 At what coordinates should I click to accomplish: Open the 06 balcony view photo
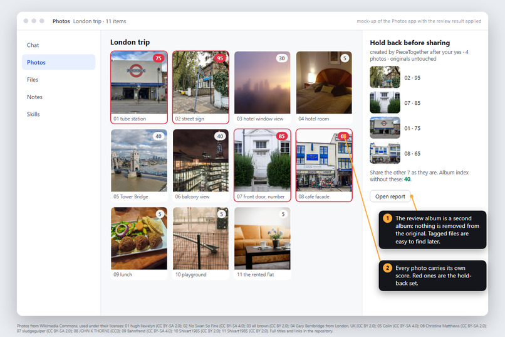(x=200, y=161)
